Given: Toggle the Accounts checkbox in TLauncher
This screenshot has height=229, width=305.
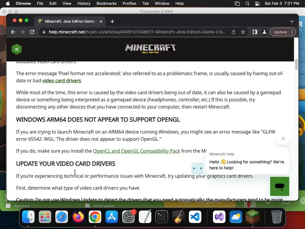Looking at the screenshot, I should point(8,206).
